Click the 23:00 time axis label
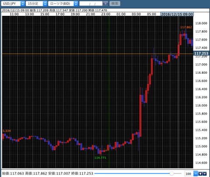The width and height of the screenshot is (210, 177). tap(106, 14)
